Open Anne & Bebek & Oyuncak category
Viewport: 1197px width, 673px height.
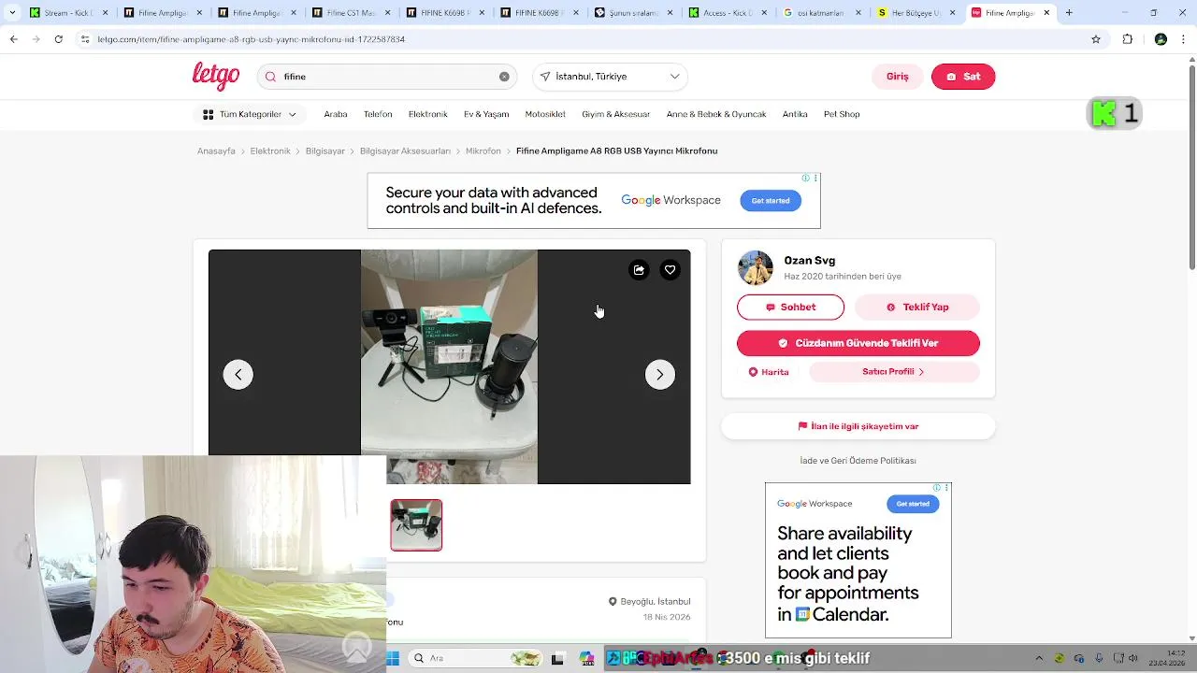click(716, 114)
